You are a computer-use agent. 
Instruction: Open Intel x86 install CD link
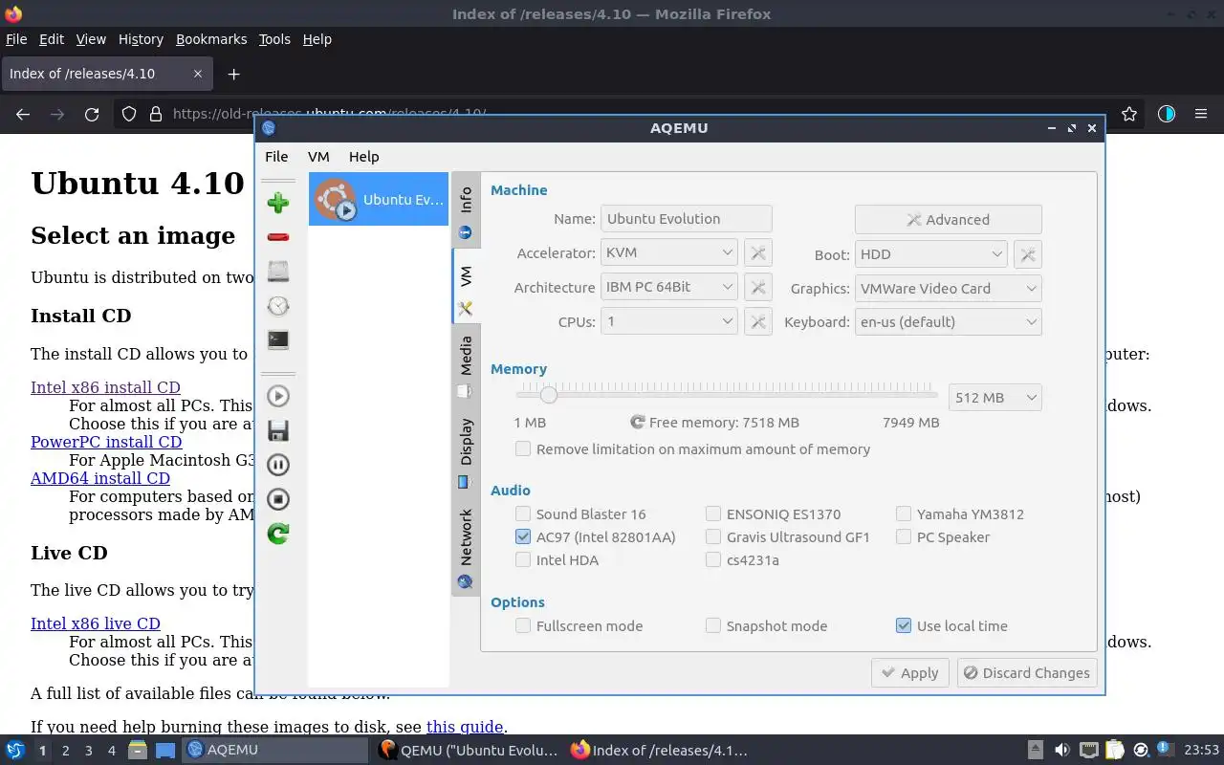(x=105, y=387)
